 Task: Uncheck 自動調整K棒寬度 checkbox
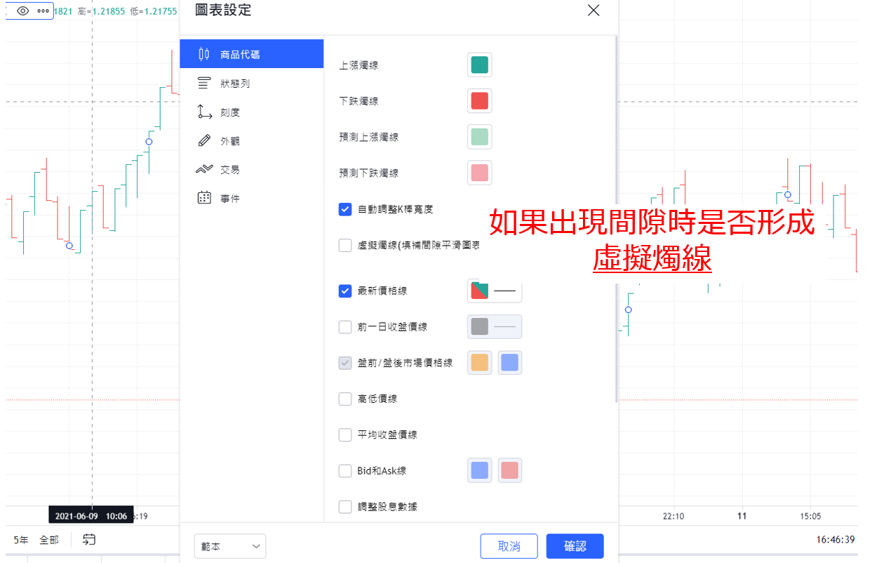click(345, 209)
